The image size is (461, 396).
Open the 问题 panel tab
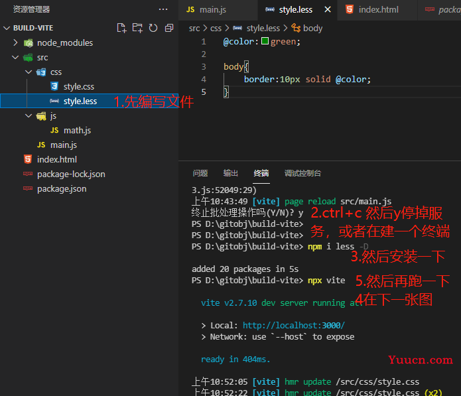tap(200, 173)
